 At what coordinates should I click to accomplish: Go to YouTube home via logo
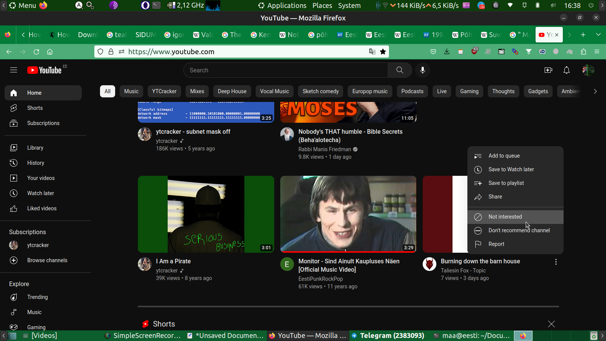pyautogui.click(x=44, y=70)
